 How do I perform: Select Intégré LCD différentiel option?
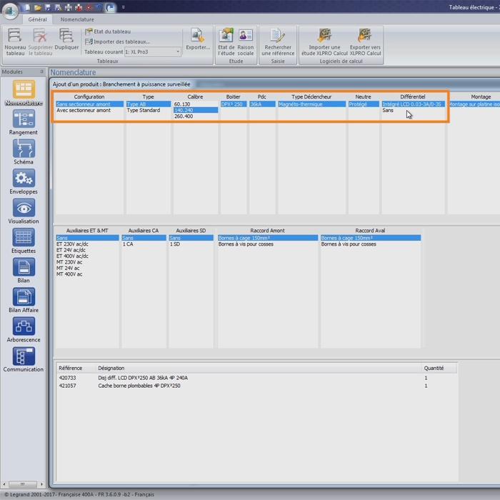[x=414, y=104]
